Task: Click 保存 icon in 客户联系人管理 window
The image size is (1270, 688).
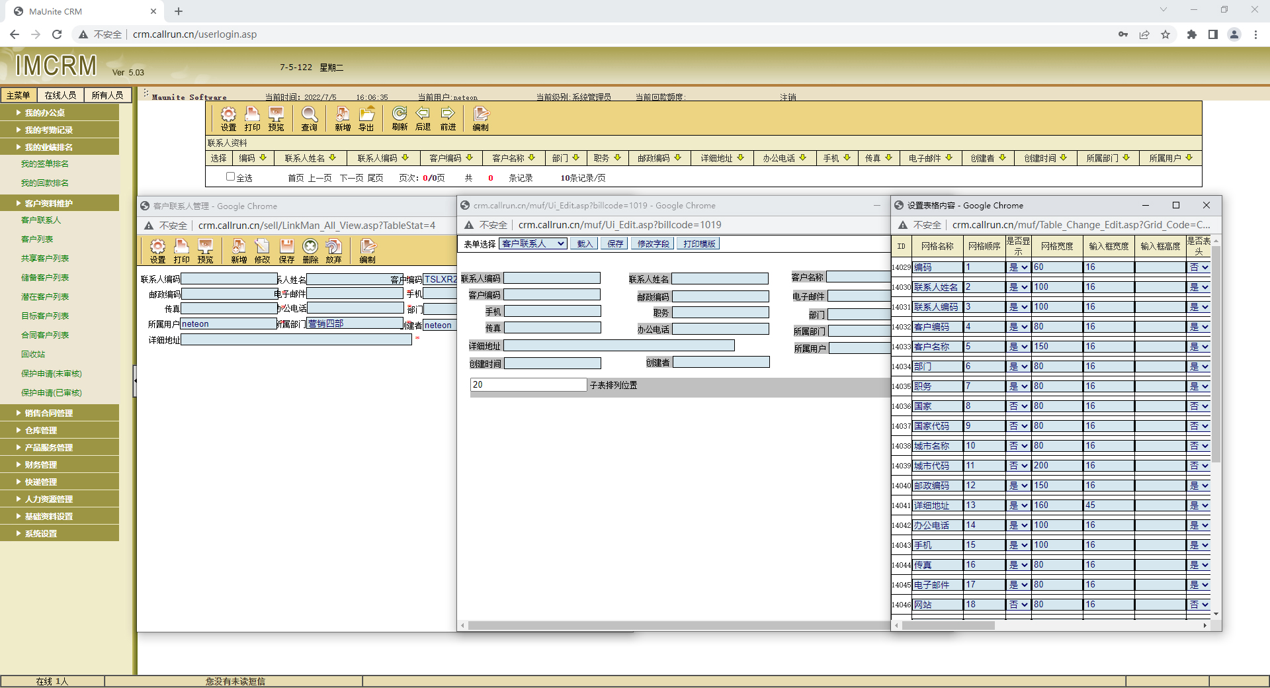Action: [286, 251]
